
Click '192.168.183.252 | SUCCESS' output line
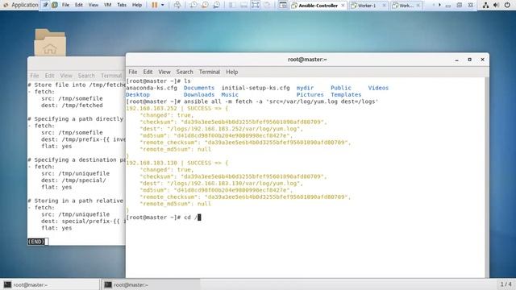177,108
